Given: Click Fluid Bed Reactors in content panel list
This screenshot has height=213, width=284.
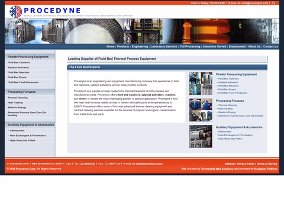Looking at the screenshot, I should pos(228,86).
